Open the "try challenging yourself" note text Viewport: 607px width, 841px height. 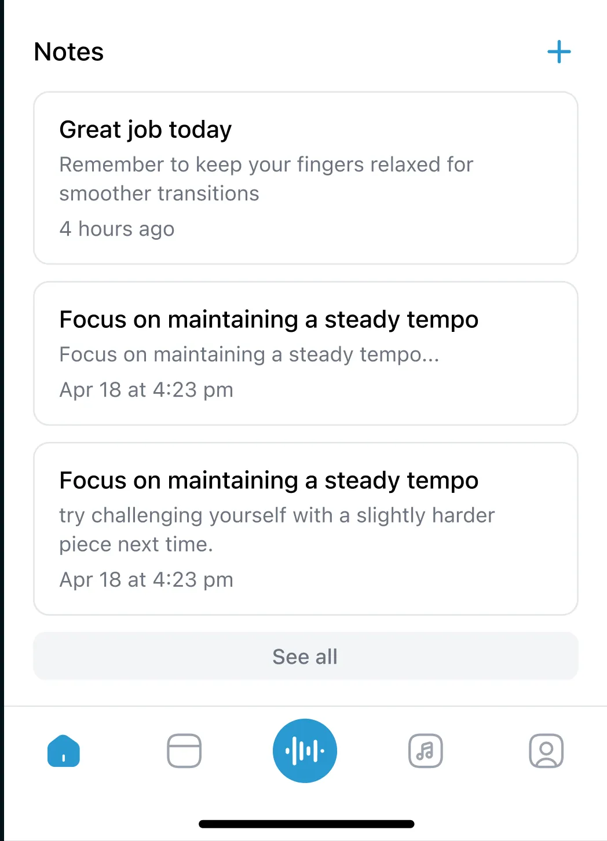[277, 515]
